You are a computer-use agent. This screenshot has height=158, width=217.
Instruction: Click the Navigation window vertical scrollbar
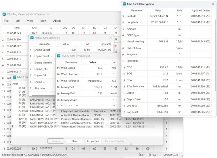[215, 55]
